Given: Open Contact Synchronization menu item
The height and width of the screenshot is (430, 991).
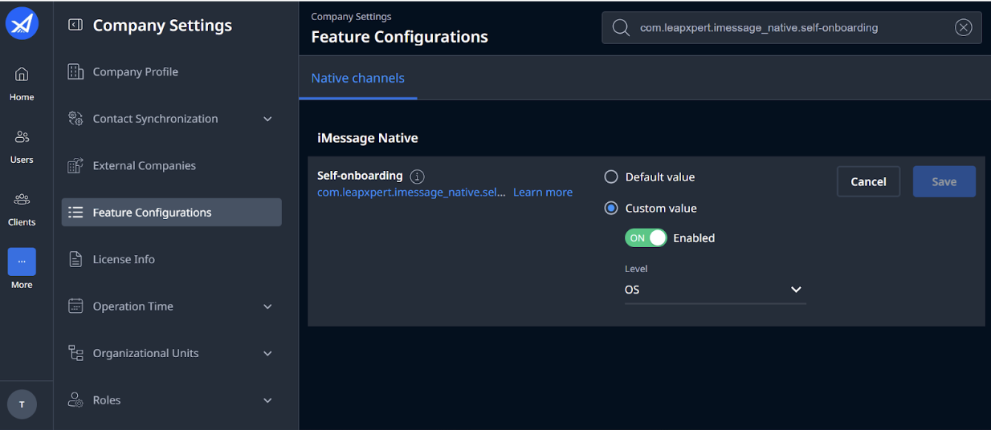Looking at the screenshot, I should click(172, 119).
